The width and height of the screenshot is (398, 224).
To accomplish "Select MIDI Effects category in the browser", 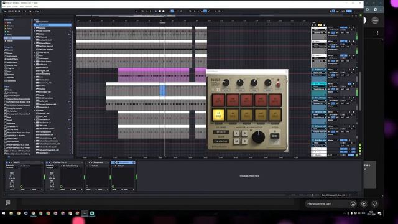I will [12, 62].
